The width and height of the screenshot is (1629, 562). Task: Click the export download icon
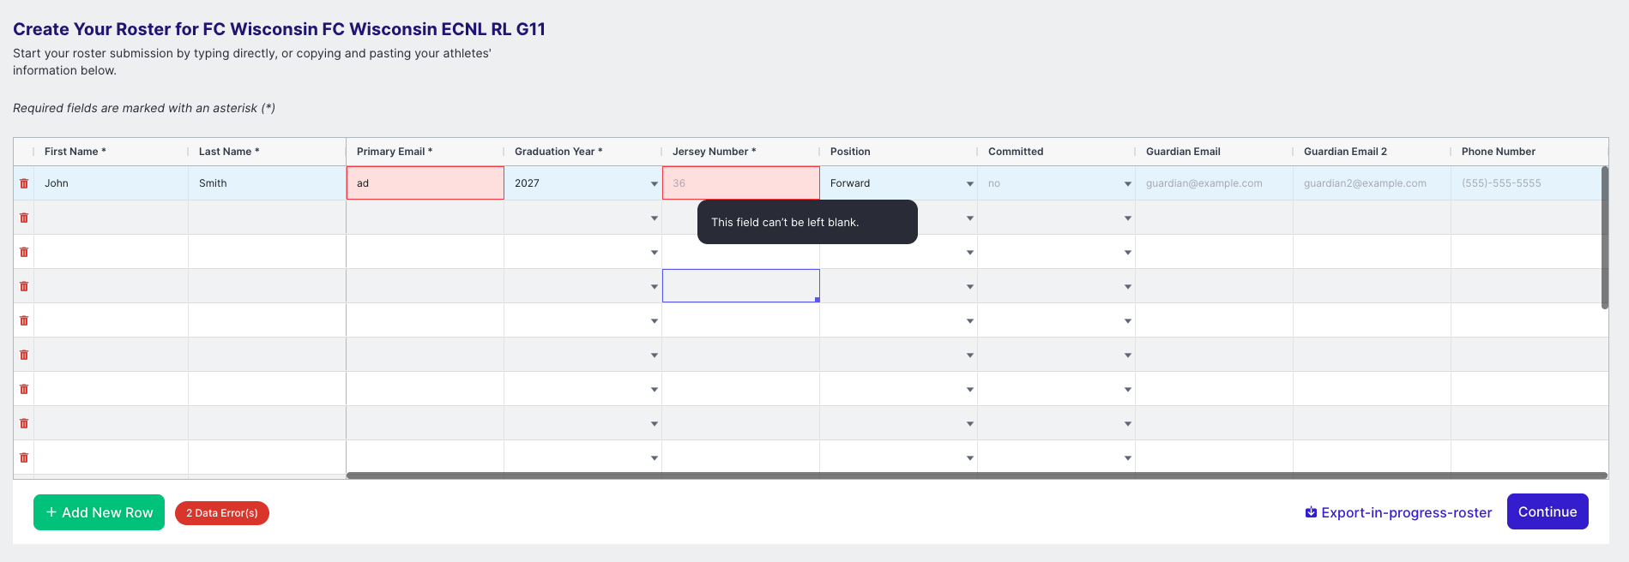pyautogui.click(x=1311, y=512)
